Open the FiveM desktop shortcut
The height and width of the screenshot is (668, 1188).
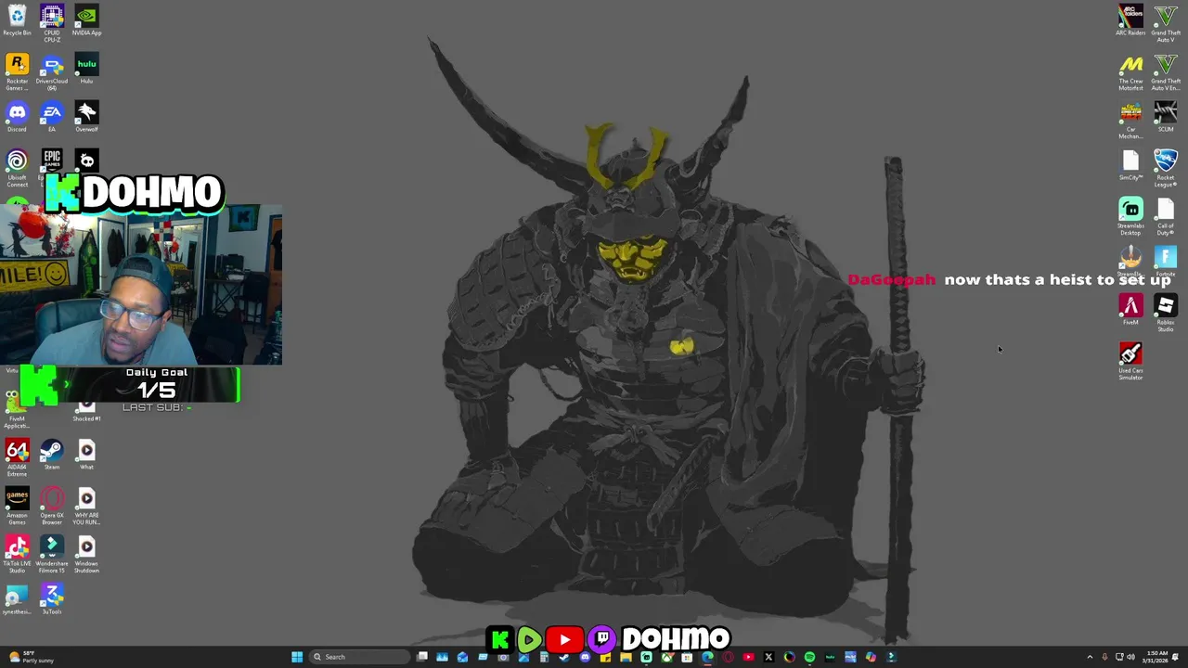(x=1130, y=310)
